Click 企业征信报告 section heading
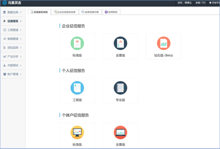 tap(73, 26)
